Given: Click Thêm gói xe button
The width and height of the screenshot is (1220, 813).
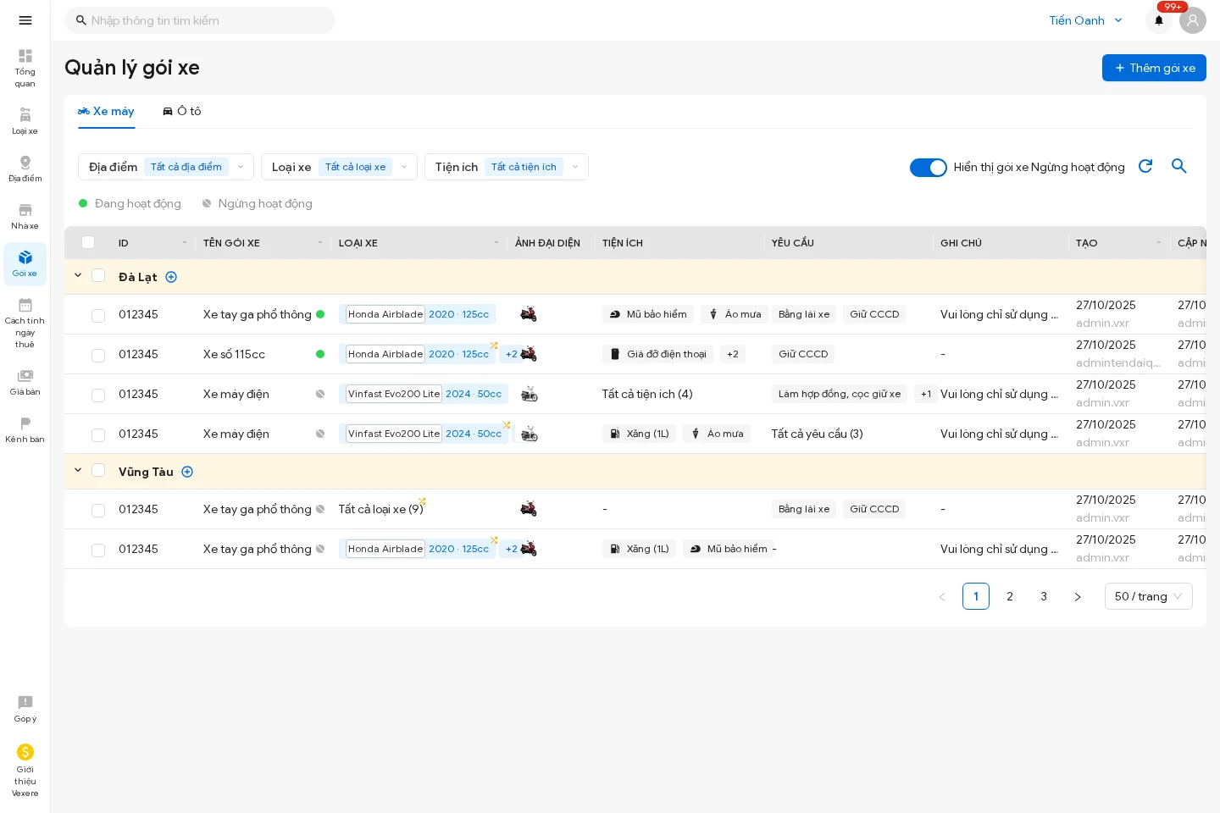Looking at the screenshot, I should (1154, 68).
